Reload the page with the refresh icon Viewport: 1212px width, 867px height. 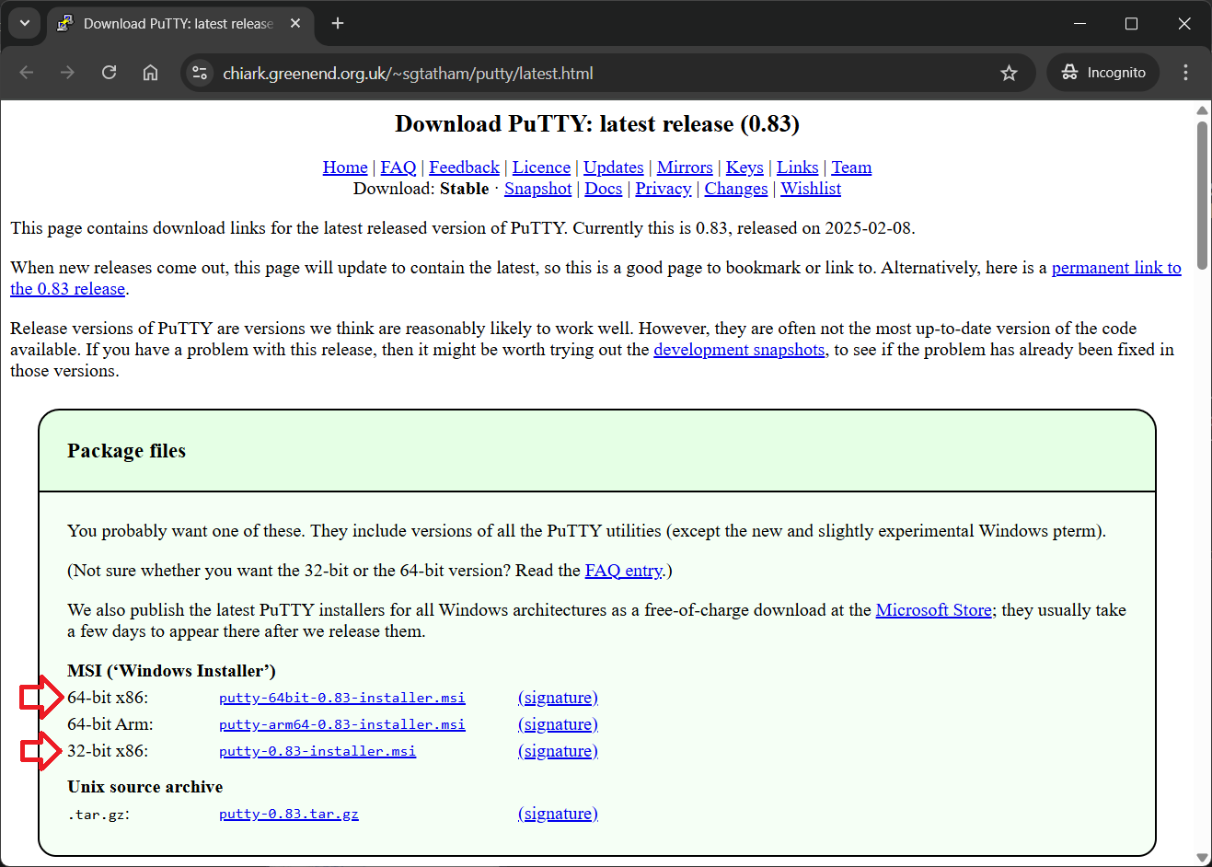coord(109,73)
